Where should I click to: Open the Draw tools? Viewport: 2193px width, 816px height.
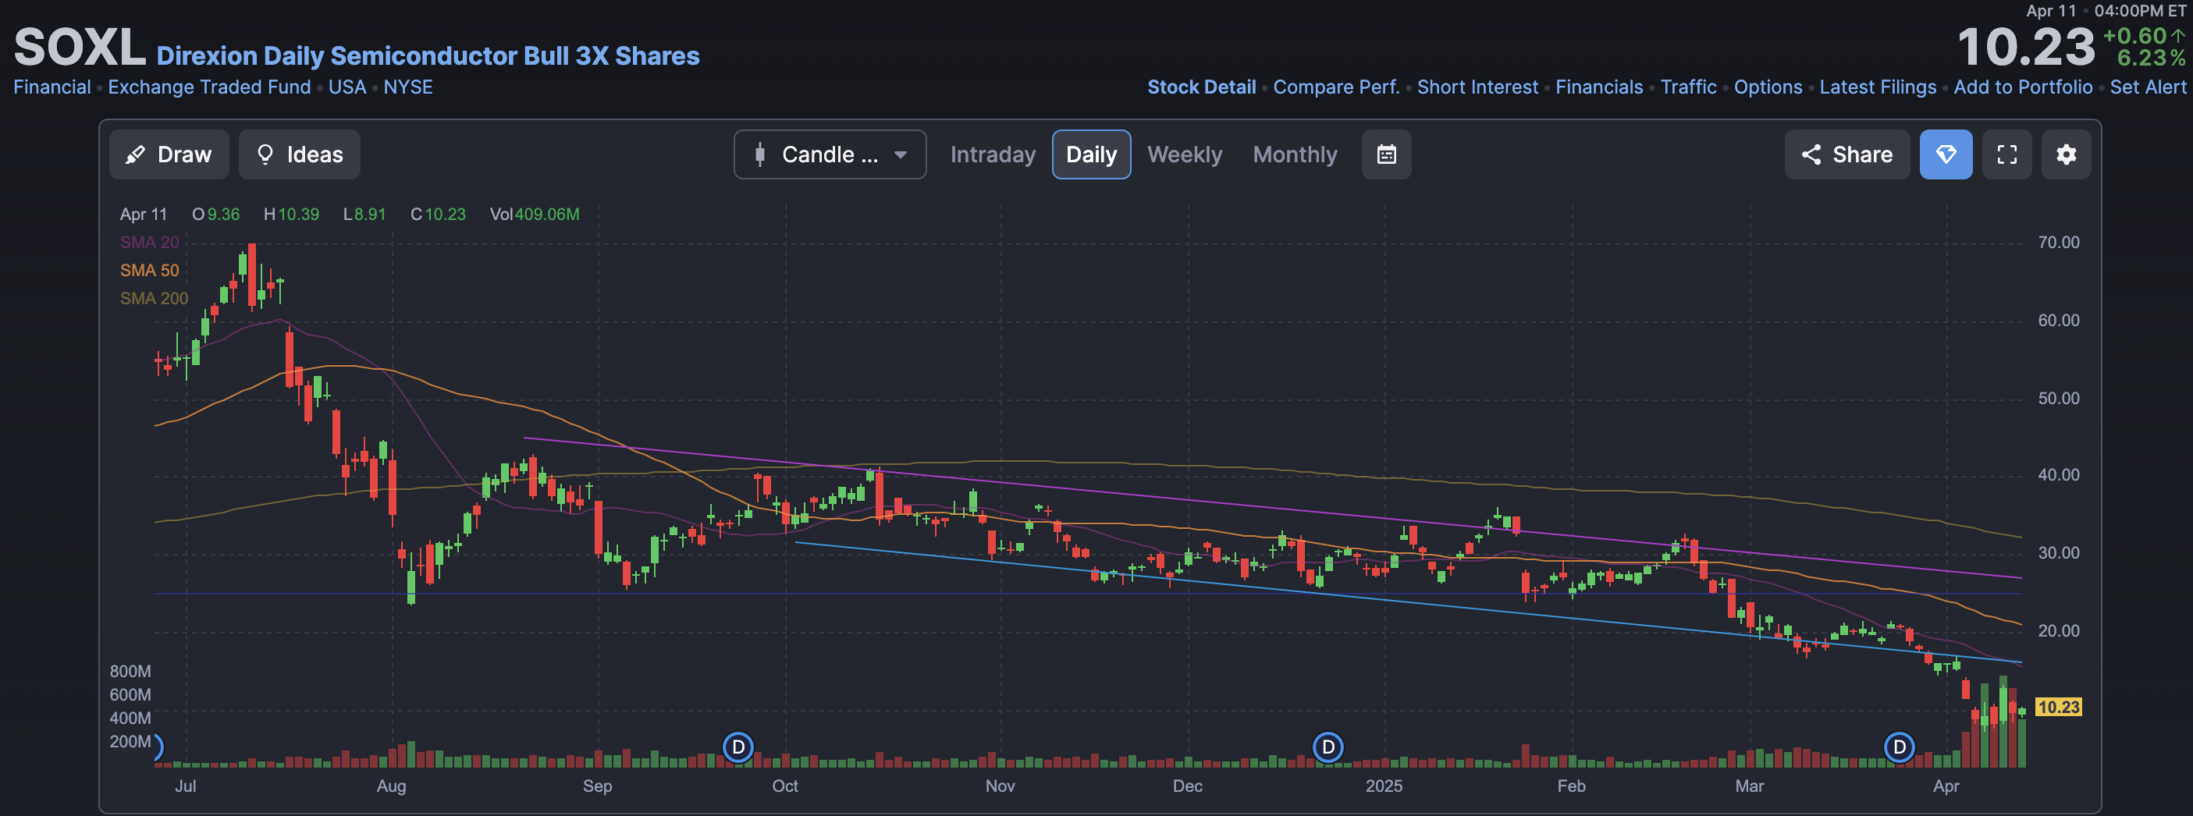pyautogui.click(x=169, y=154)
